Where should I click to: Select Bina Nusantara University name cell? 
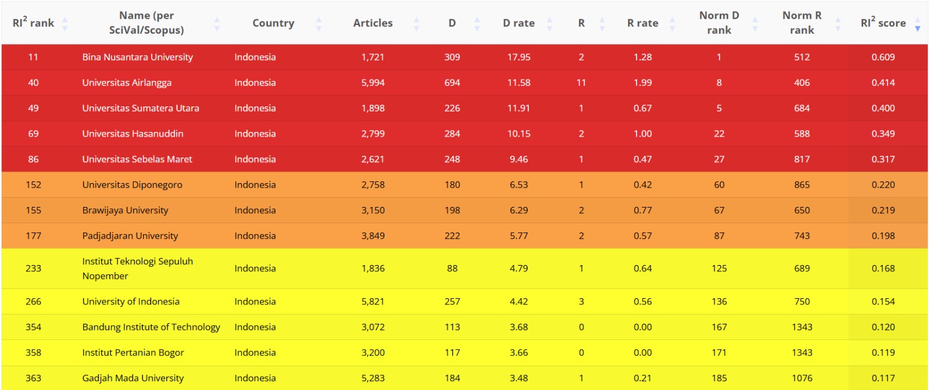pyautogui.click(x=137, y=57)
